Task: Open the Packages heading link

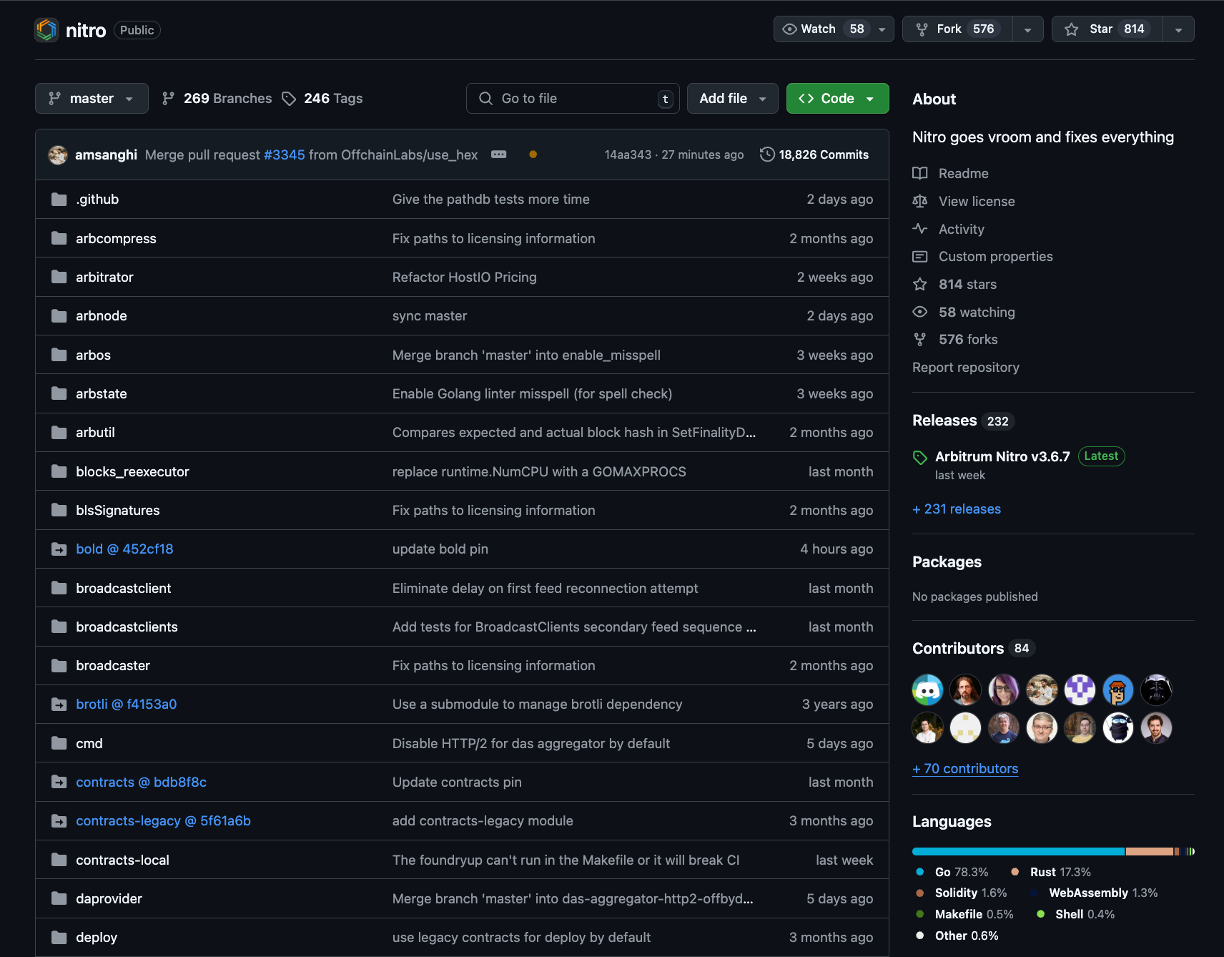Action: (947, 562)
